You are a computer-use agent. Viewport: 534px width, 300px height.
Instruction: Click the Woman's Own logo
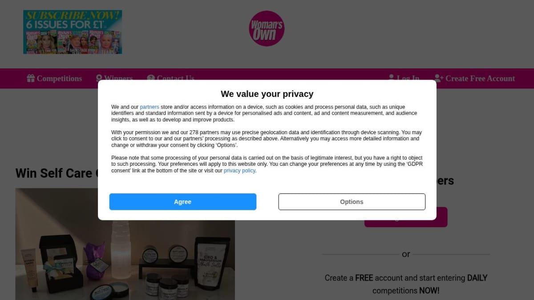267,28
